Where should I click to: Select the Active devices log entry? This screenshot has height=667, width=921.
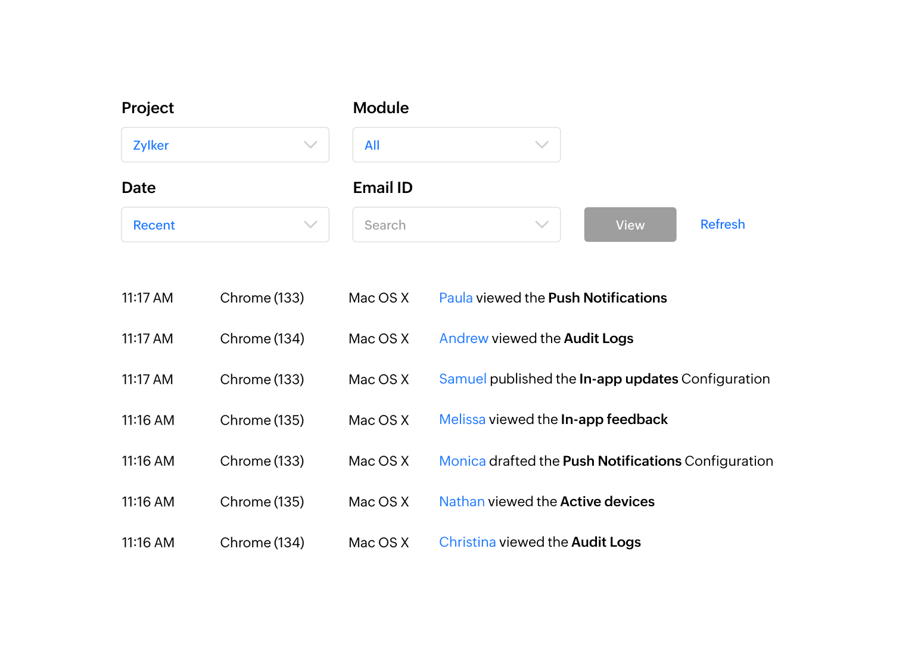[x=607, y=501]
